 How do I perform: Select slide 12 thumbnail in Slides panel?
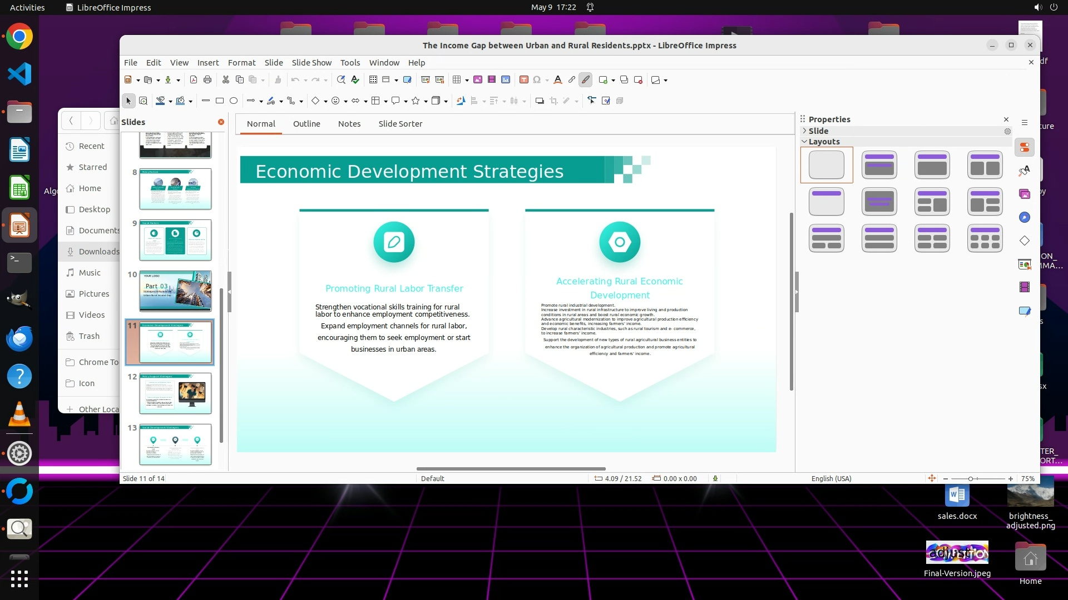click(175, 393)
